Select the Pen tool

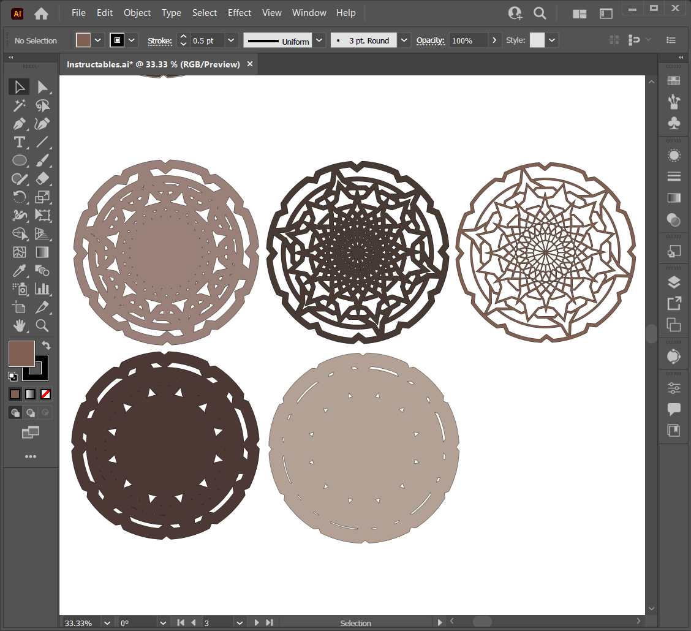click(19, 124)
